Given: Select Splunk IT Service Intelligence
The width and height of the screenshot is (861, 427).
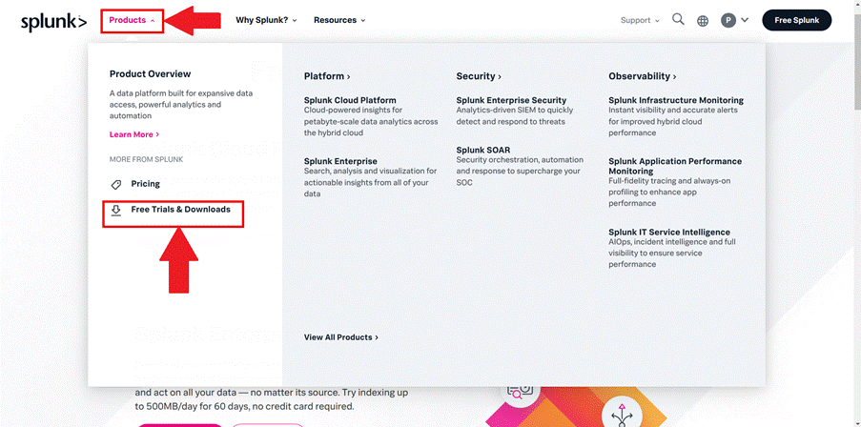Looking at the screenshot, I should (x=668, y=232).
